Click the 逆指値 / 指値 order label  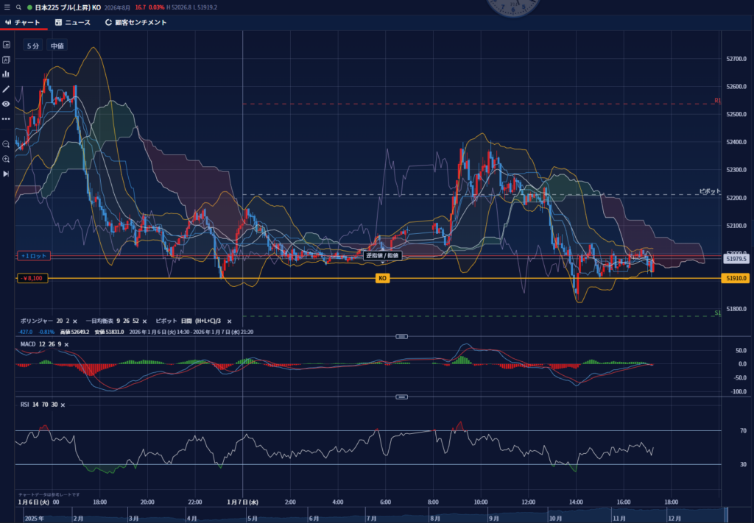tap(382, 255)
